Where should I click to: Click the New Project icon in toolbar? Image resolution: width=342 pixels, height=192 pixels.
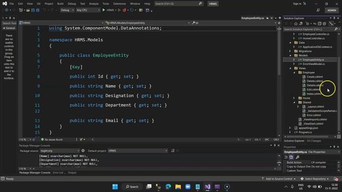pos(21,10)
